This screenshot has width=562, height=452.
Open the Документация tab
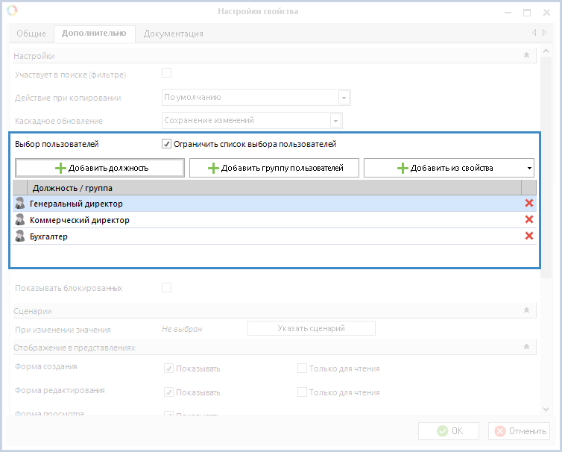pos(173,34)
